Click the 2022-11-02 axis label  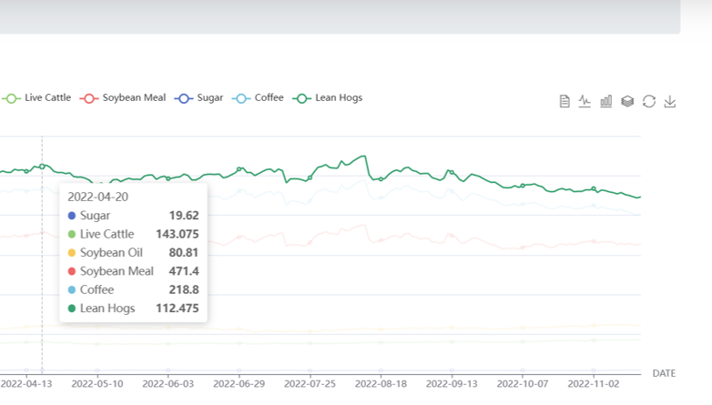point(594,384)
